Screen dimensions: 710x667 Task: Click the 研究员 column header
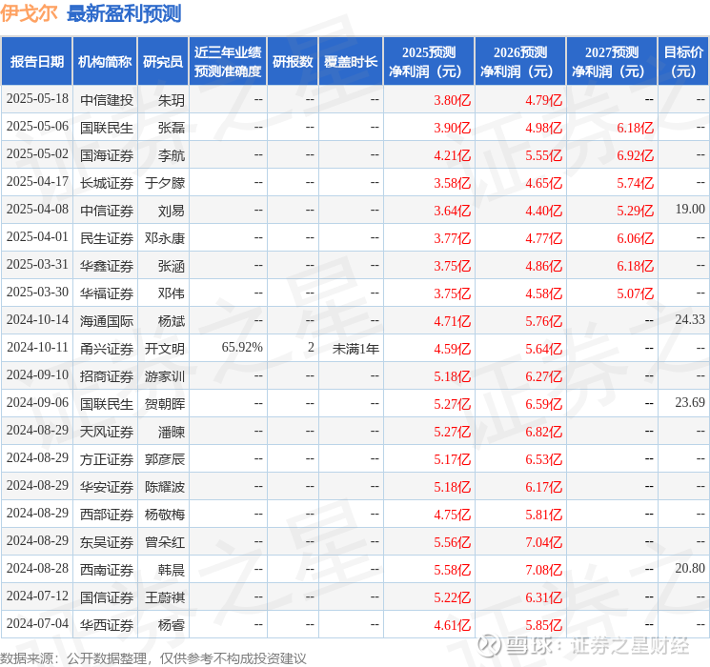coord(163,62)
